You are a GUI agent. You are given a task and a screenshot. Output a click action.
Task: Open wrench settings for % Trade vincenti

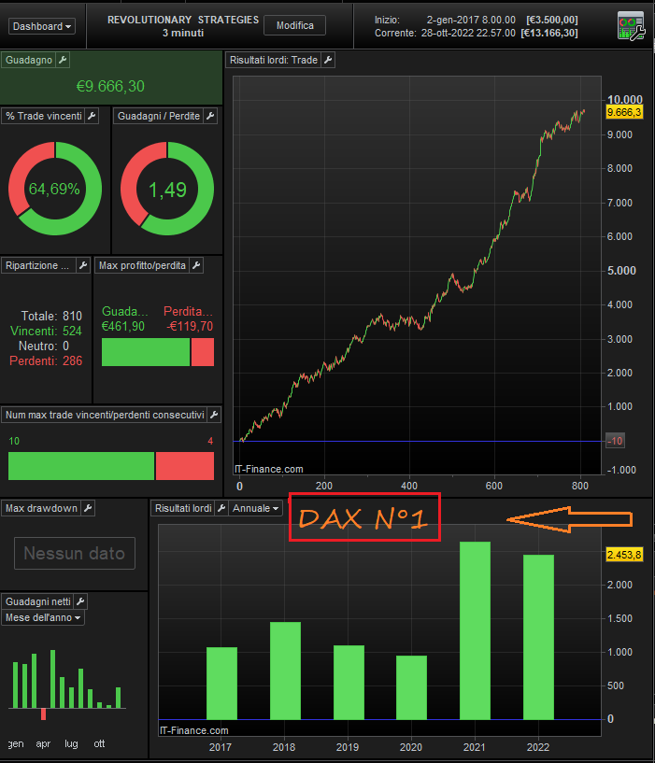pyautogui.click(x=92, y=116)
